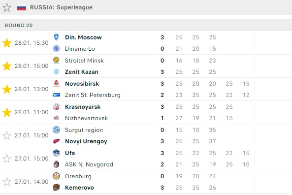
Task: Unfavorite the Din. Moscow match star
Action: click(7, 43)
